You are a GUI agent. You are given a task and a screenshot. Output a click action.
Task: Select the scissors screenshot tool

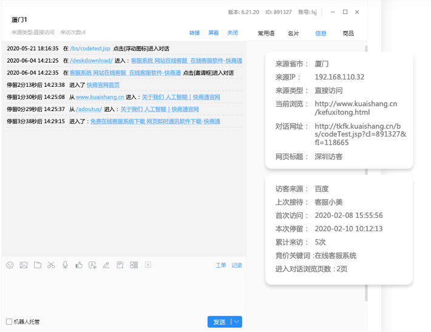point(51,265)
